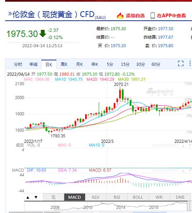Click the DEA: 7.34 indicator value
The width and height of the screenshot is (192, 213).
67,170
